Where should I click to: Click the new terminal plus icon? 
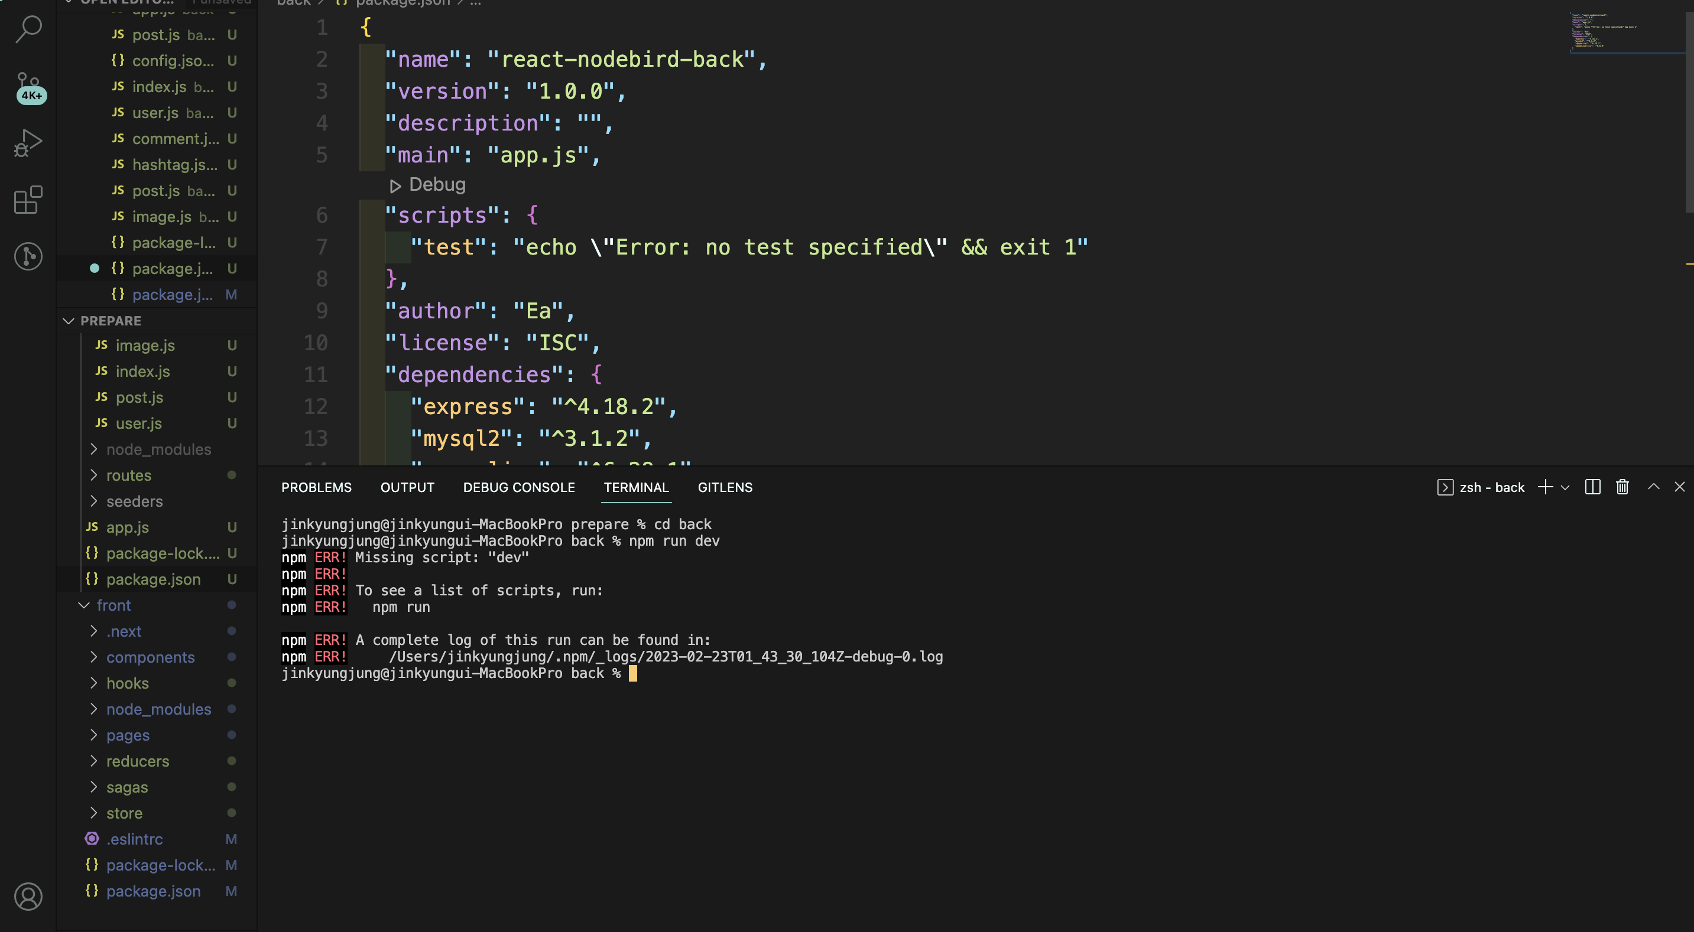click(1544, 487)
